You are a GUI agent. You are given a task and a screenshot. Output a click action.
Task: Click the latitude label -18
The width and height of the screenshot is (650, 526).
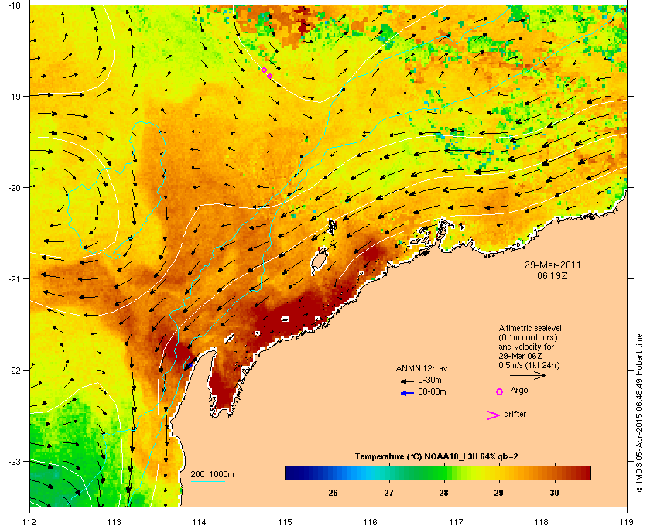pyautogui.click(x=15, y=5)
